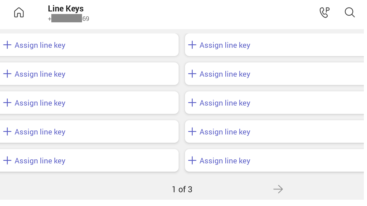Open search with the magnifier icon

pyautogui.click(x=350, y=12)
